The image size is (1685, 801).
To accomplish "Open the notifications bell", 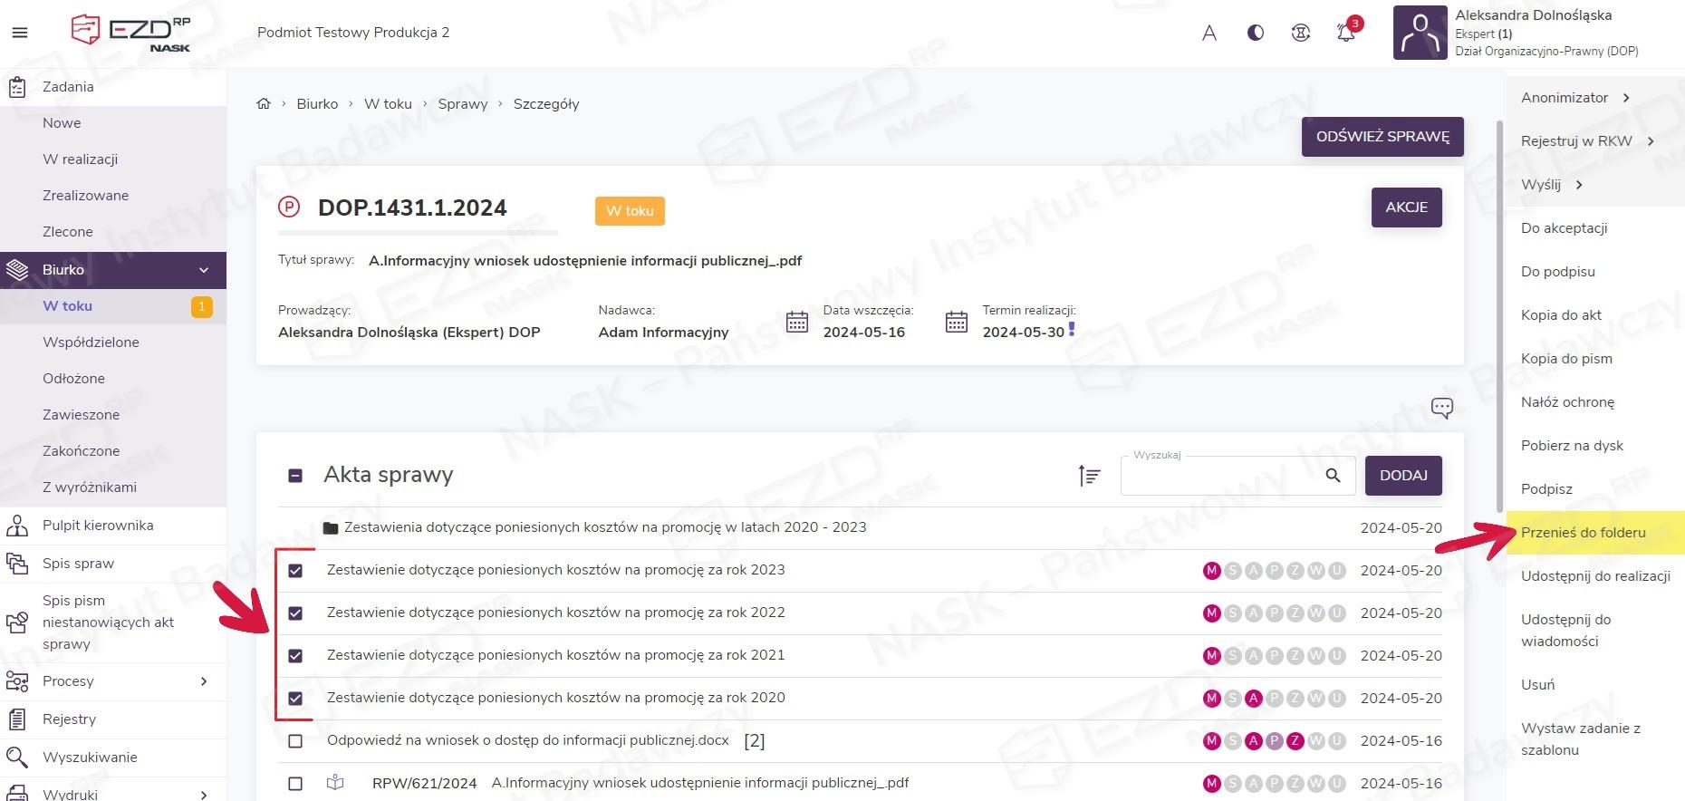I will click(x=1345, y=33).
